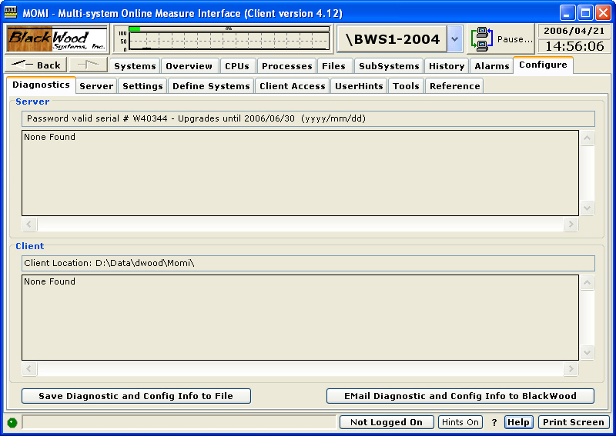Switch to the SubSystems tab
The image size is (616, 436).
[x=389, y=66]
